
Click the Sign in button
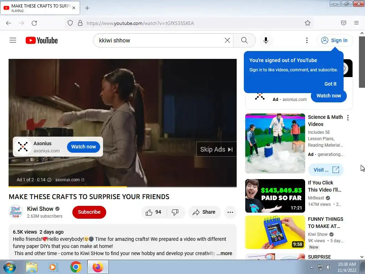coord(335,40)
